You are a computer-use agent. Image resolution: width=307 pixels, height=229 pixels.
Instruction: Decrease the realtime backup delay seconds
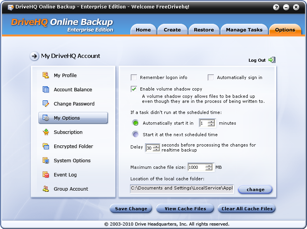[156, 150]
